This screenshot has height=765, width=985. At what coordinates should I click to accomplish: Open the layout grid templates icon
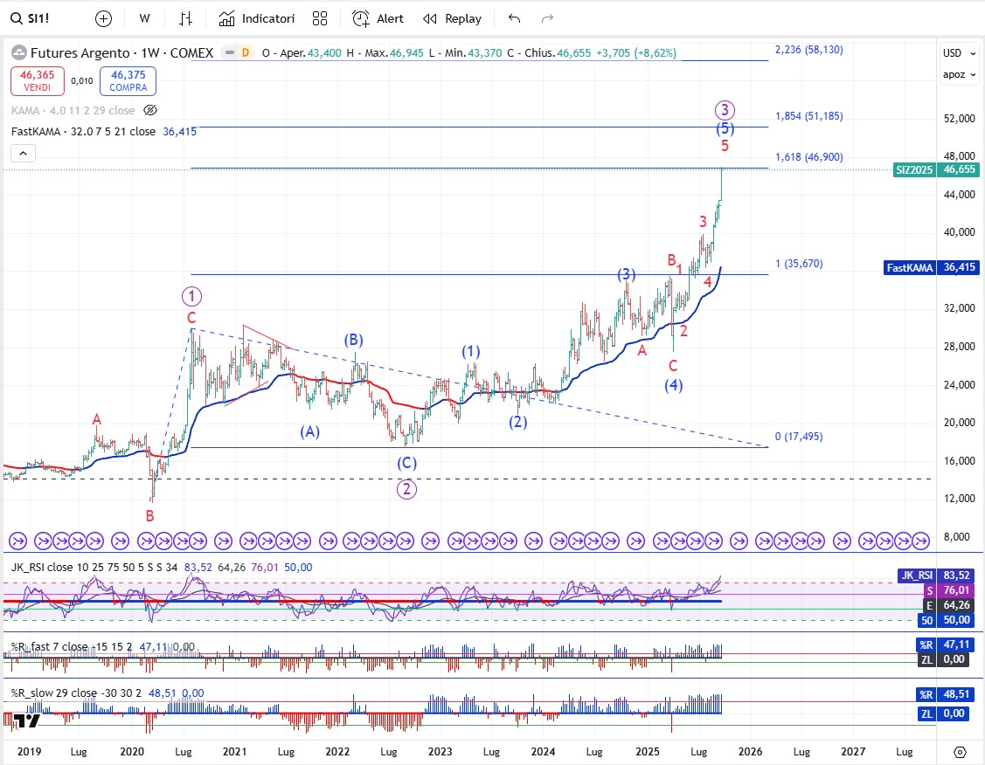pyautogui.click(x=320, y=18)
